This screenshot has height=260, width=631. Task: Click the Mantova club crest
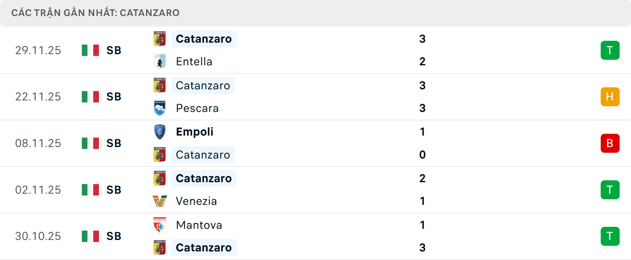(160, 225)
